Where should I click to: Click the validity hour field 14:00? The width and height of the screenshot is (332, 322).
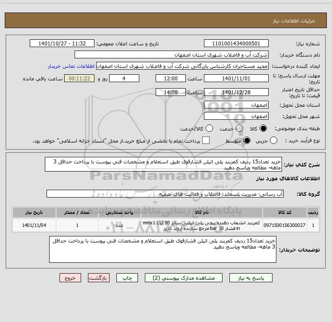pos(171,92)
